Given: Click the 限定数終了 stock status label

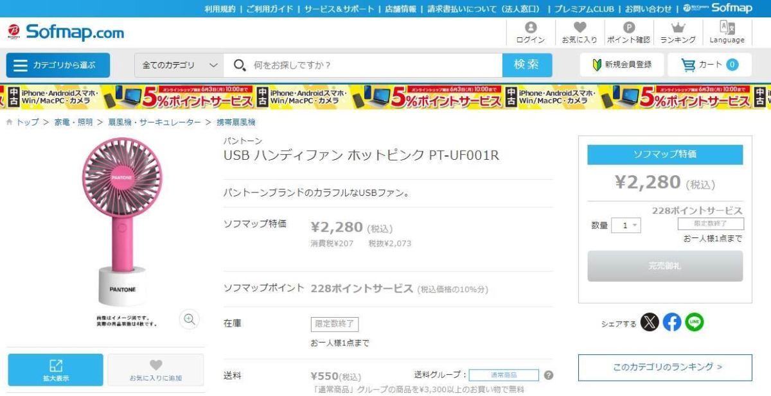Looking at the screenshot, I should tap(335, 324).
